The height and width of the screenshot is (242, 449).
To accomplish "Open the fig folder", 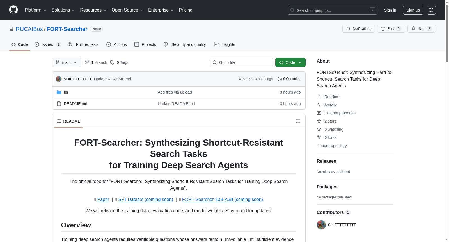I will 66,92.
